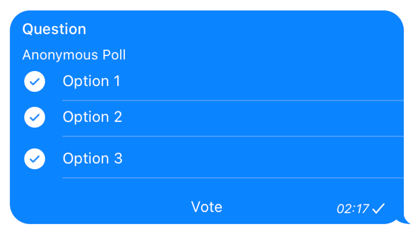Click the sent checkmark status icon
416x231 pixels.
click(x=378, y=208)
